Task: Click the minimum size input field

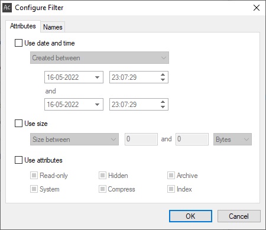Action: (x=141, y=139)
